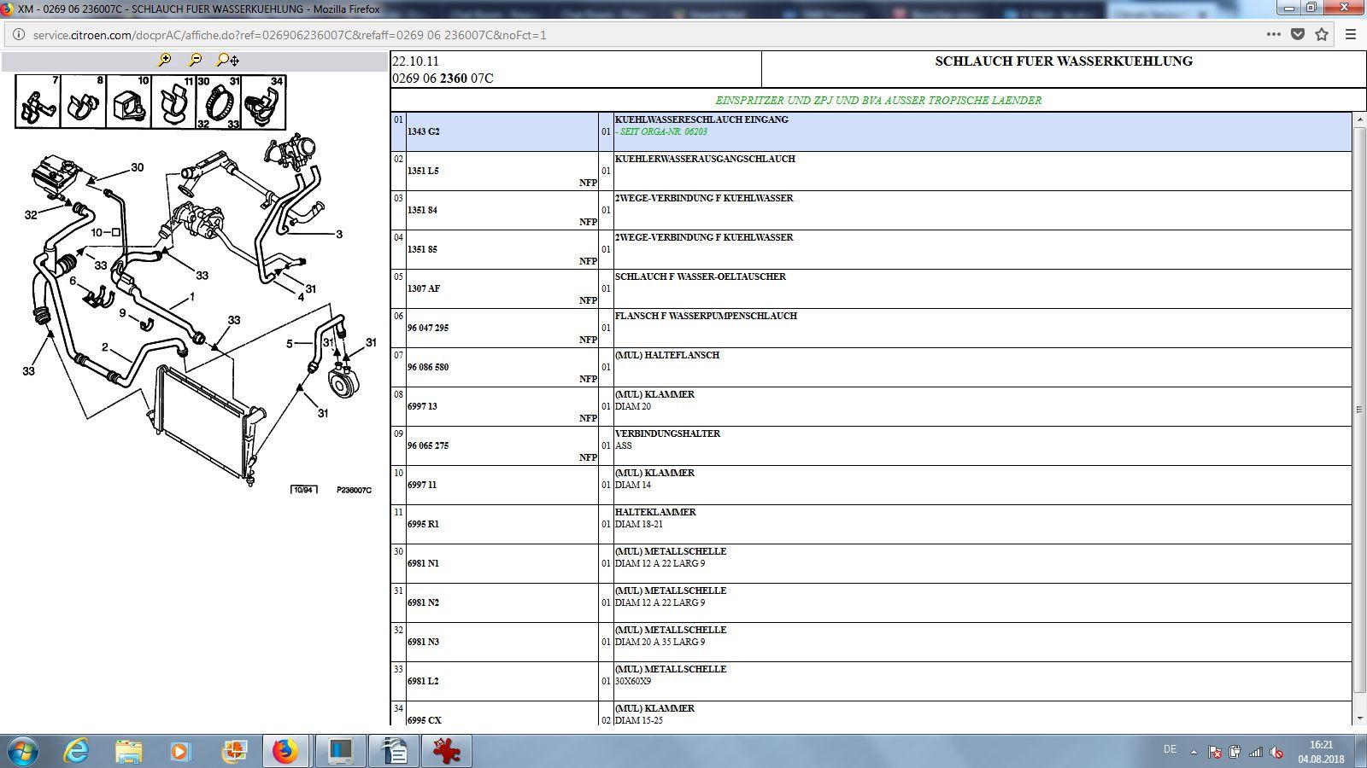
Task: Select part number 1351 84
Action: coord(422,210)
